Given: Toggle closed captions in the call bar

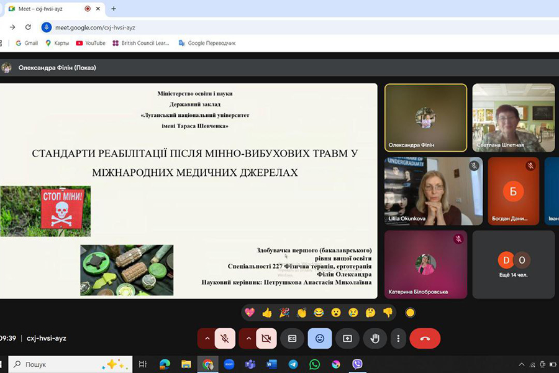Looking at the screenshot, I should 292,338.
